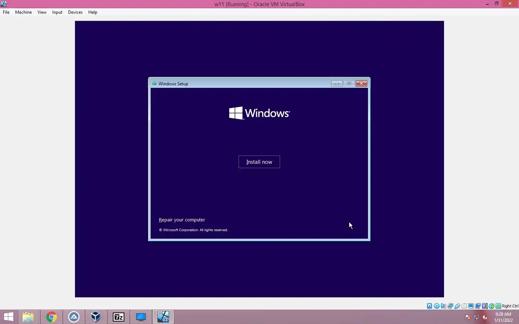Screen dimensions: 519x324
Task: Open VirtualBox Manager cube icon on taskbar
Action: click(x=96, y=317)
